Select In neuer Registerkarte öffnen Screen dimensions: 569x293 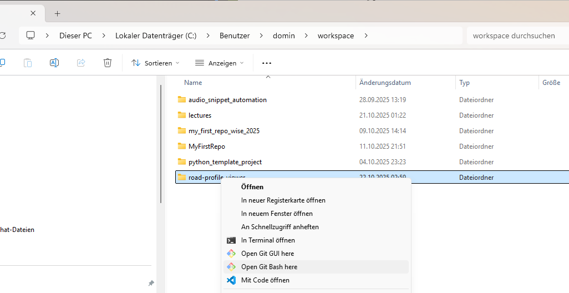(x=316, y=200)
